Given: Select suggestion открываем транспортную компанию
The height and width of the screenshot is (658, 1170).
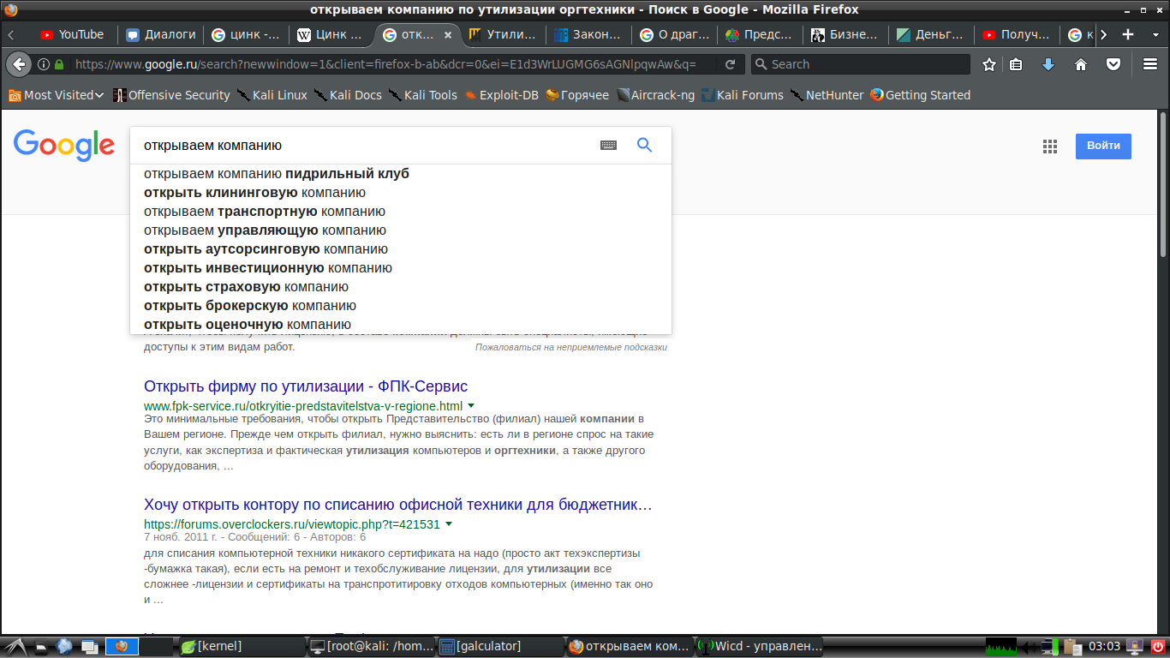Looking at the screenshot, I should pyautogui.click(x=401, y=212).
